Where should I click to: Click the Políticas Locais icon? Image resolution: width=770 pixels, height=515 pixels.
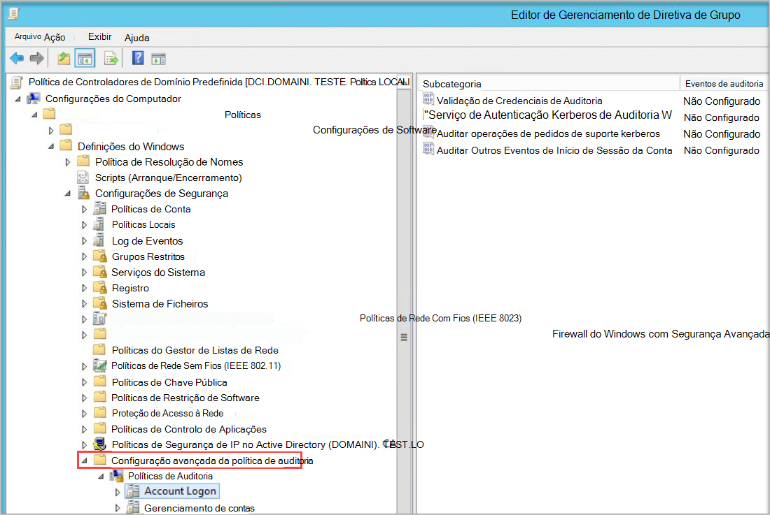[99, 224]
